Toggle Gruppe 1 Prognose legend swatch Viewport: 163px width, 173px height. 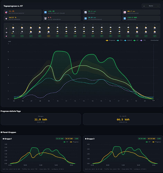pyautogui.click(x=71, y=142)
